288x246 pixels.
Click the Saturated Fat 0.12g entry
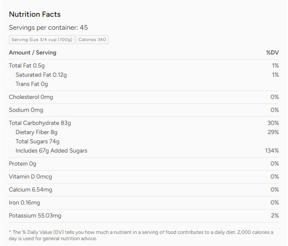coord(41,75)
